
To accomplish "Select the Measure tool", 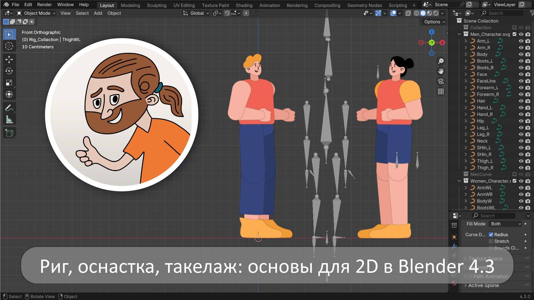I will 9,119.
